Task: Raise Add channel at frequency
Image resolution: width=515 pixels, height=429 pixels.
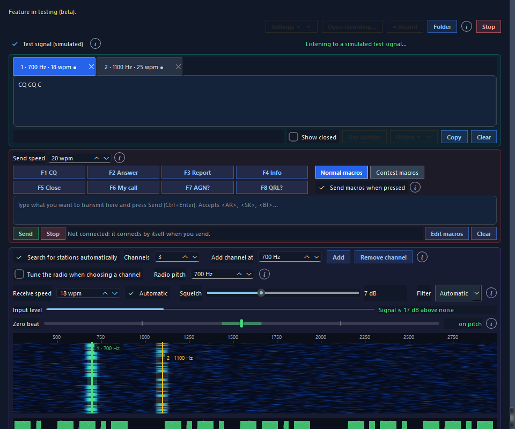Action: click(x=307, y=257)
